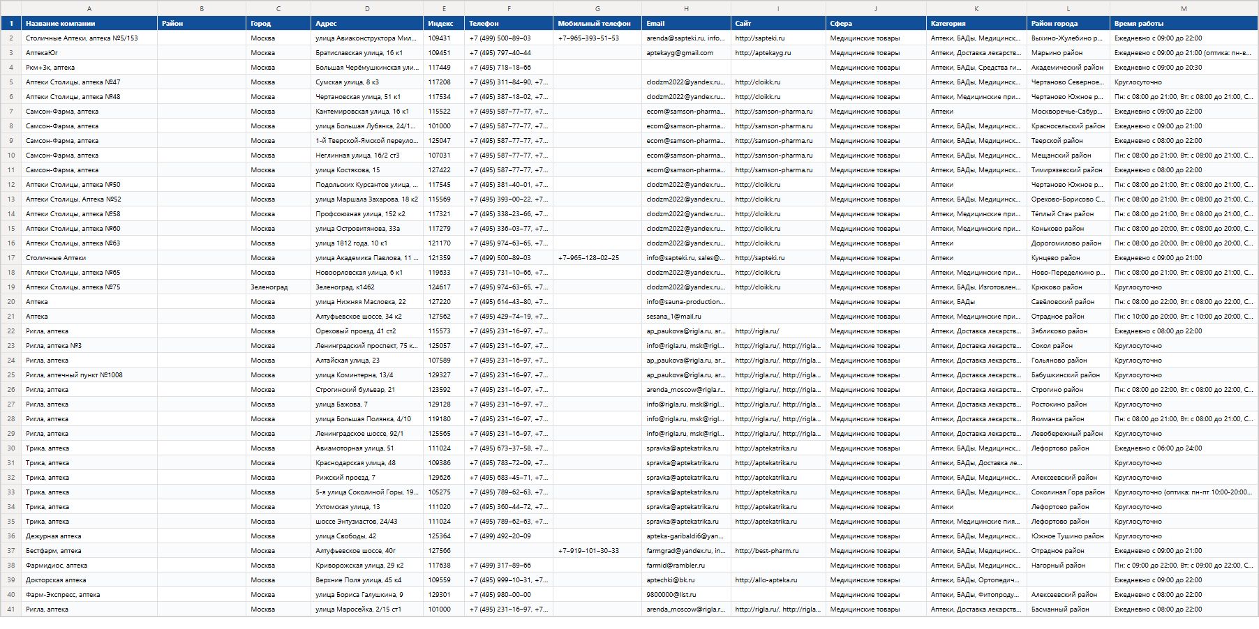
Task: Select hours 'Ежедневно с 09:00 до 20:30'
Action: 1184,68
